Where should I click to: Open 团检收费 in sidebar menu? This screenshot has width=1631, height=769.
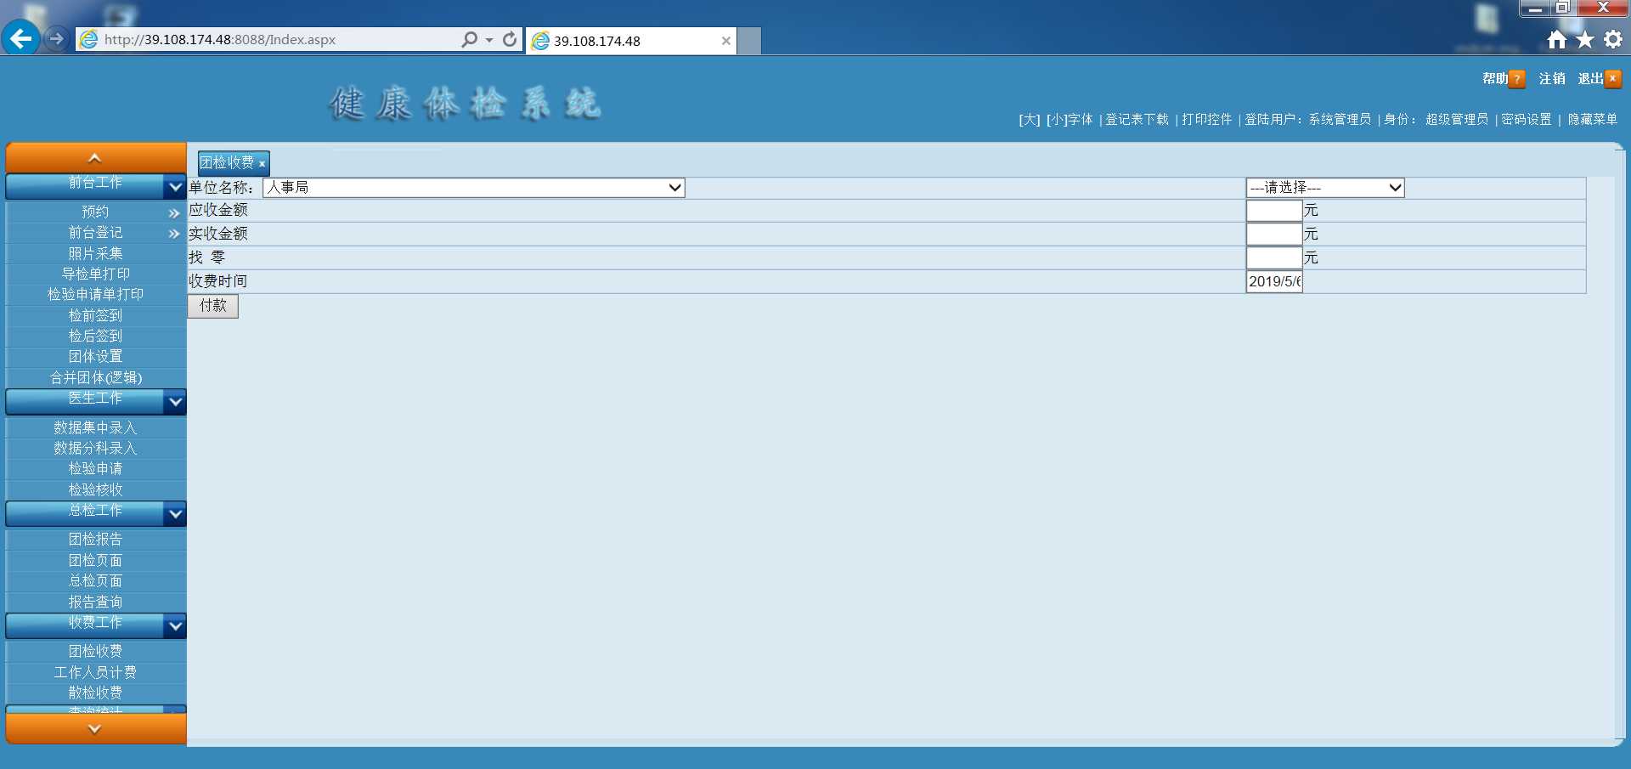pyautogui.click(x=95, y=651)
